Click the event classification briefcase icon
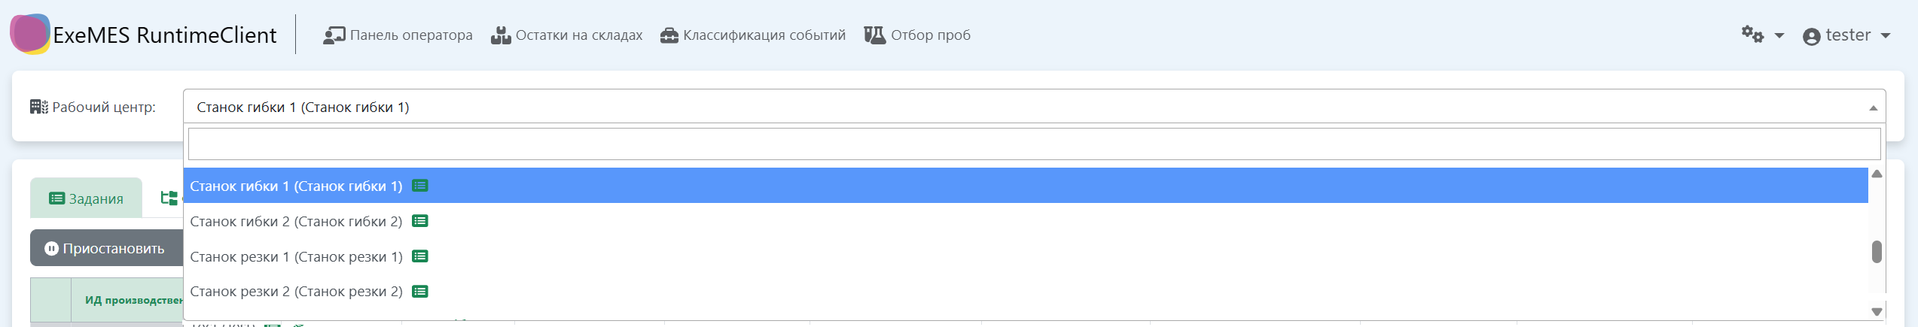This screenshot has height=327, width=1918. click(x=669, y=35)
